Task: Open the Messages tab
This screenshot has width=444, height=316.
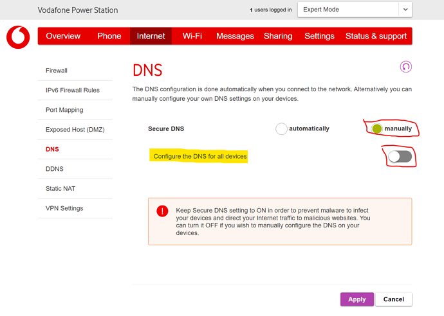Action: click(235, 36)
